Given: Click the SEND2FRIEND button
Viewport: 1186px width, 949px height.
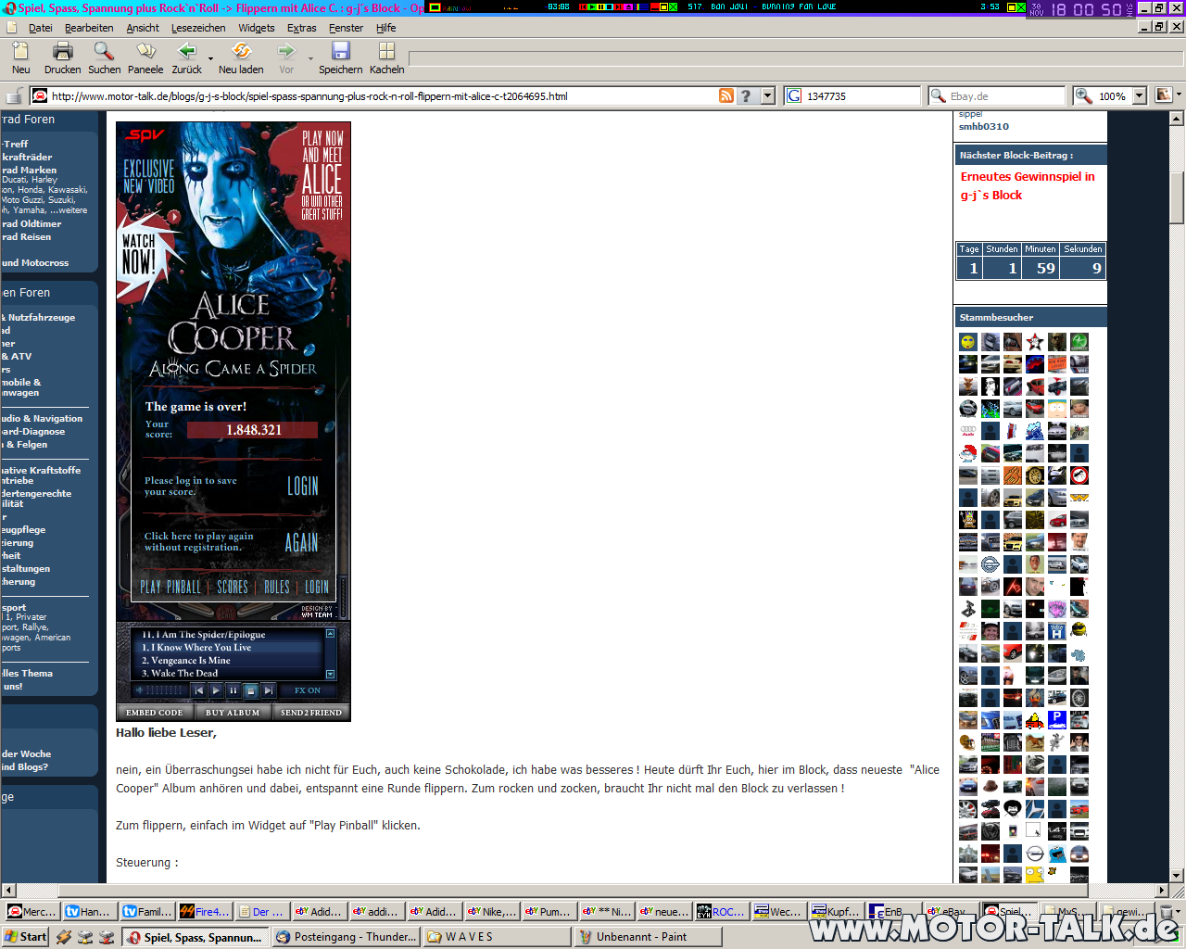Looking at the screenshot, I should (311, 713).
